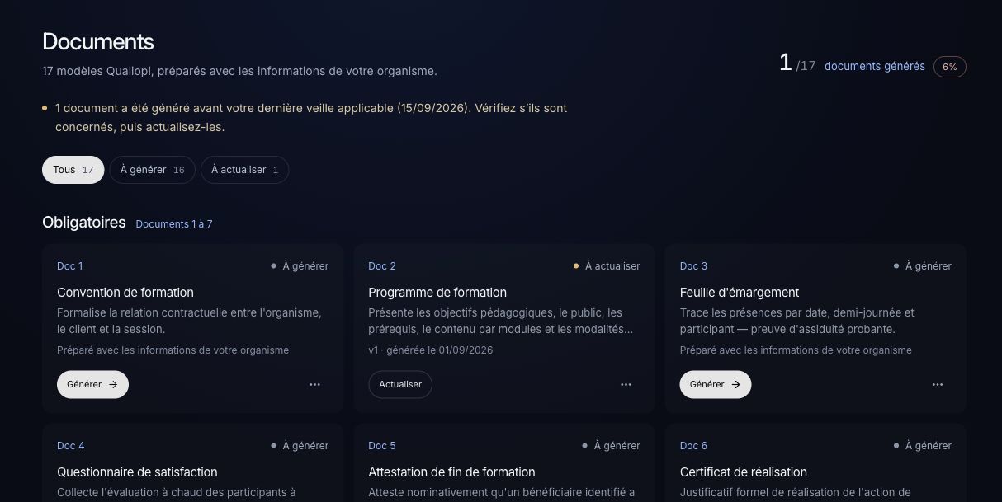Click Générer on Convention de formation
The width and height of the screenshot is (1002, 502).
[92, 385]
